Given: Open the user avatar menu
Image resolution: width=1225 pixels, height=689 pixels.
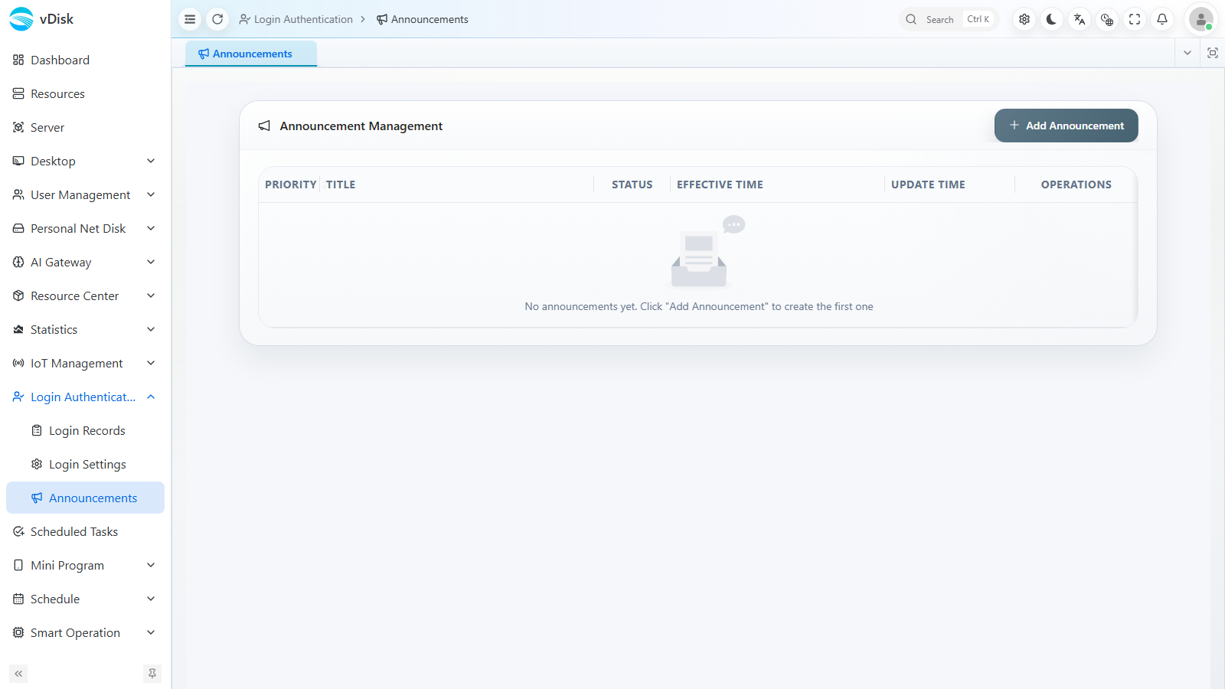Looking at the screenshot, I should coord(1201,19).
